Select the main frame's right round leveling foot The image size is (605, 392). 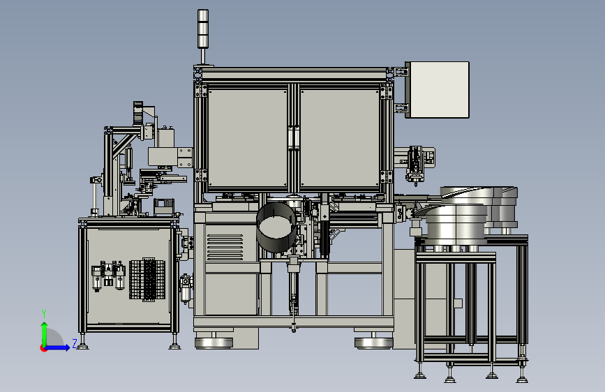coord(374,343)
